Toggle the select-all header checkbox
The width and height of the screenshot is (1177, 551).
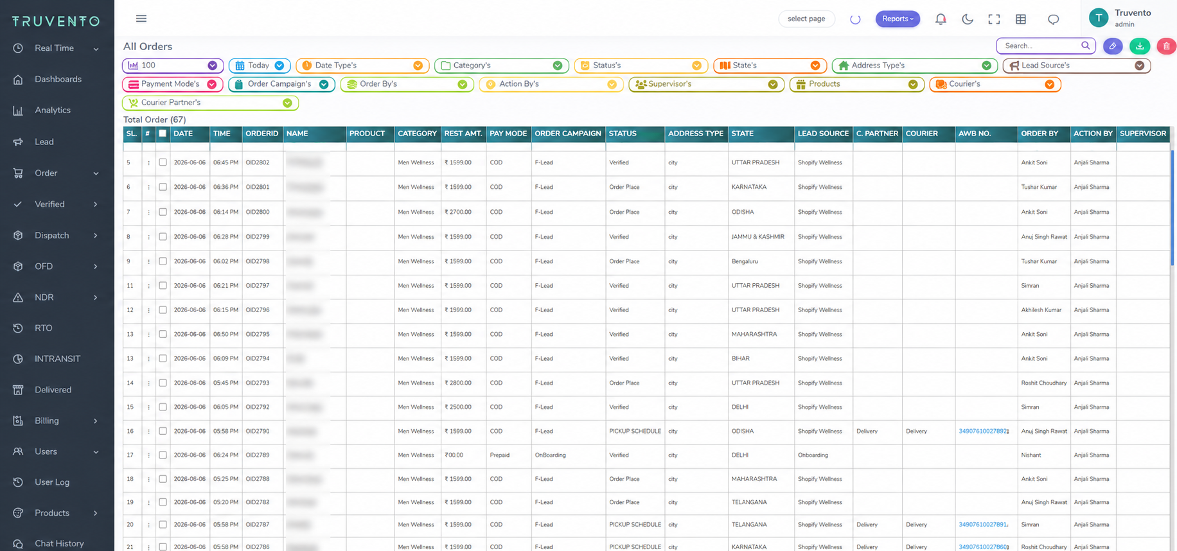[163, 134]
